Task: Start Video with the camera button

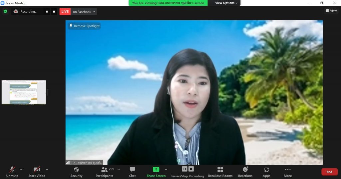Action: (37, 172)
